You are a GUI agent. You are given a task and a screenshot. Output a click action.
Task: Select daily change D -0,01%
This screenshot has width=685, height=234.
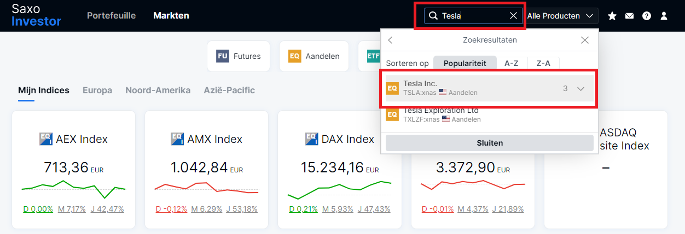(438, 209)
